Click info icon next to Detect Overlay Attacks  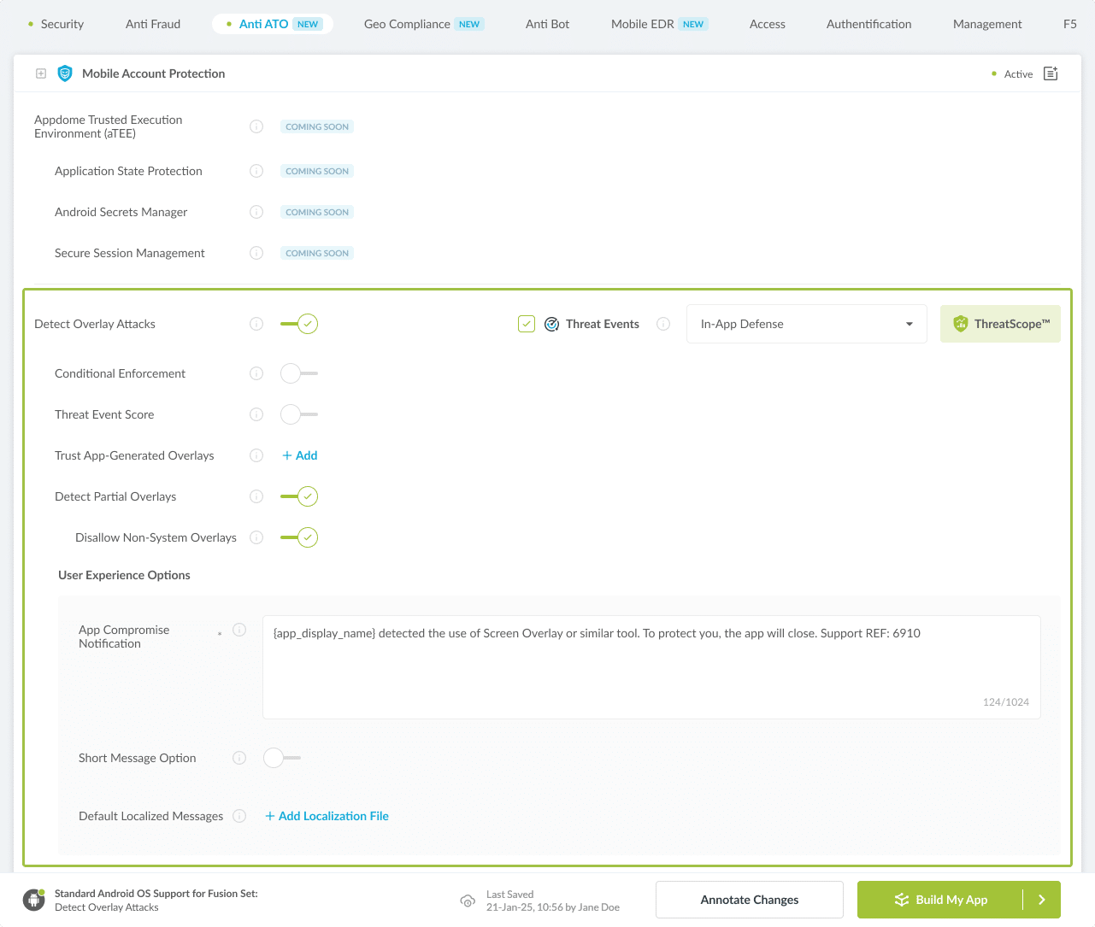tap(256, 324)
